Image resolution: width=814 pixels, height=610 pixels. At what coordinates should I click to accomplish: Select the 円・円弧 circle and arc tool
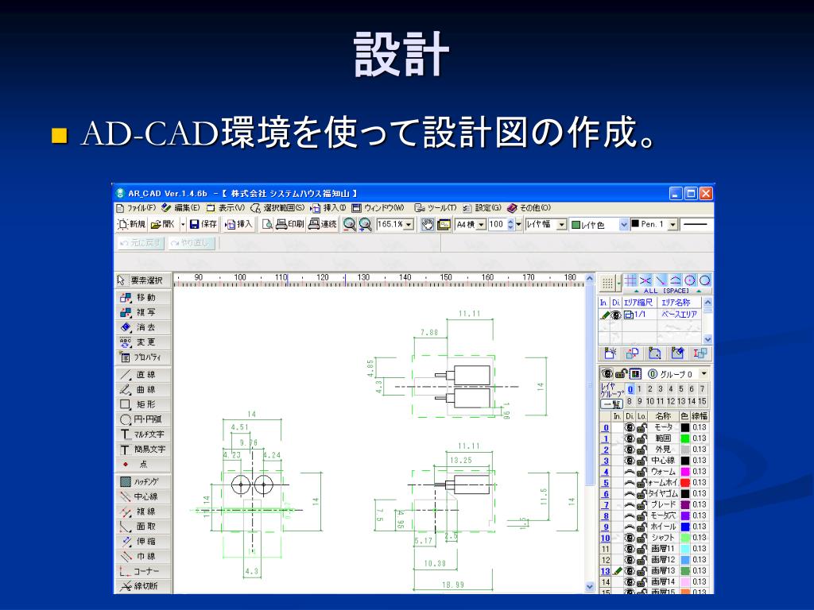tap(143, 419)
